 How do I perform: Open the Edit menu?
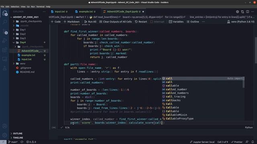click(7, 7)
